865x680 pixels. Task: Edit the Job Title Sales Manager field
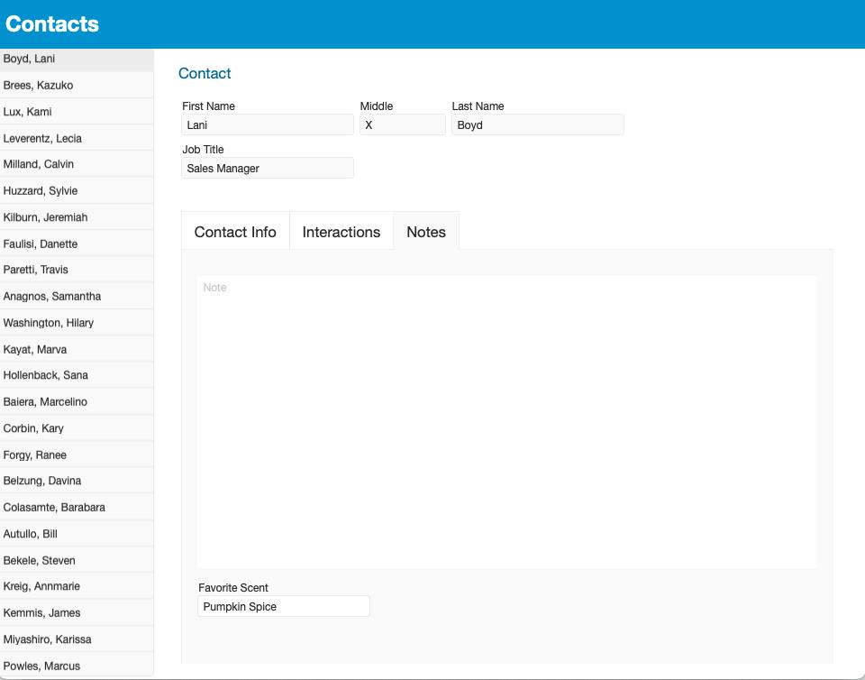click(268, 168)
